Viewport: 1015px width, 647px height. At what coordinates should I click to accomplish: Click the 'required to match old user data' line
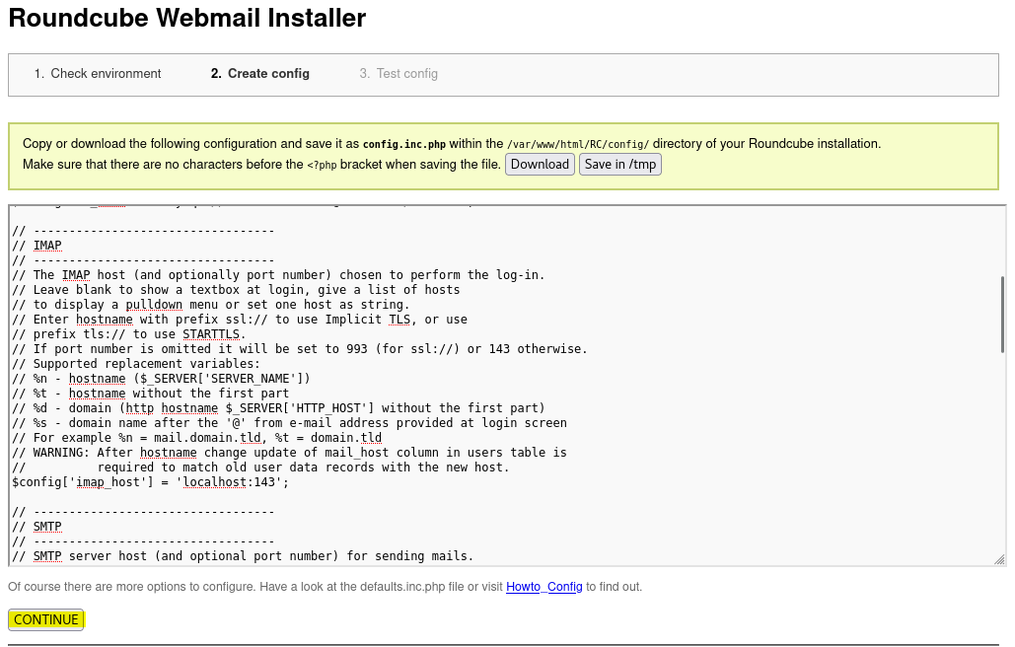[260, 467]
